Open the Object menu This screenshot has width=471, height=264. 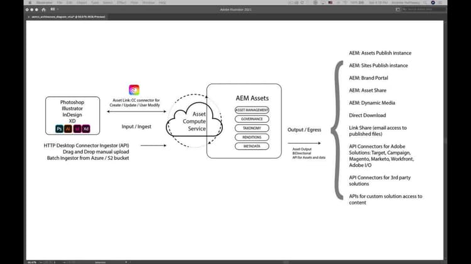tap(82, 3)
